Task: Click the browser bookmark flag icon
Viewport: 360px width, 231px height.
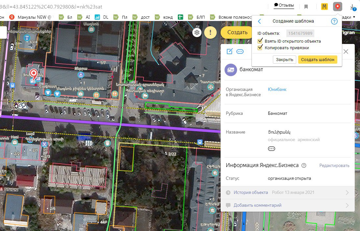Action: (306, 7)
